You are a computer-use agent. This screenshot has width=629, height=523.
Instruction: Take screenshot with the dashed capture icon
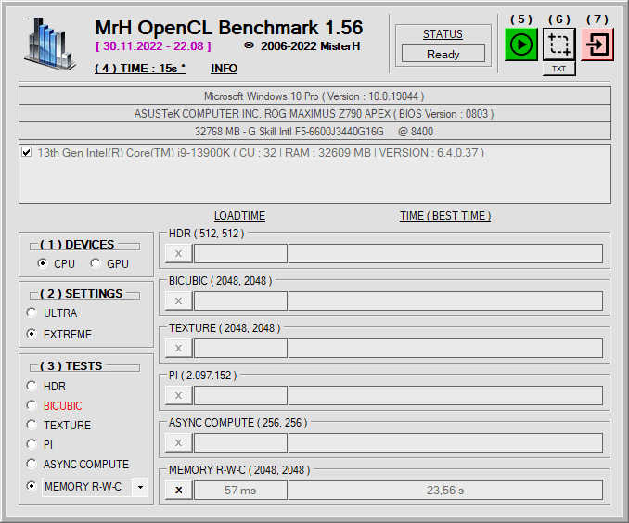(558, 45)
